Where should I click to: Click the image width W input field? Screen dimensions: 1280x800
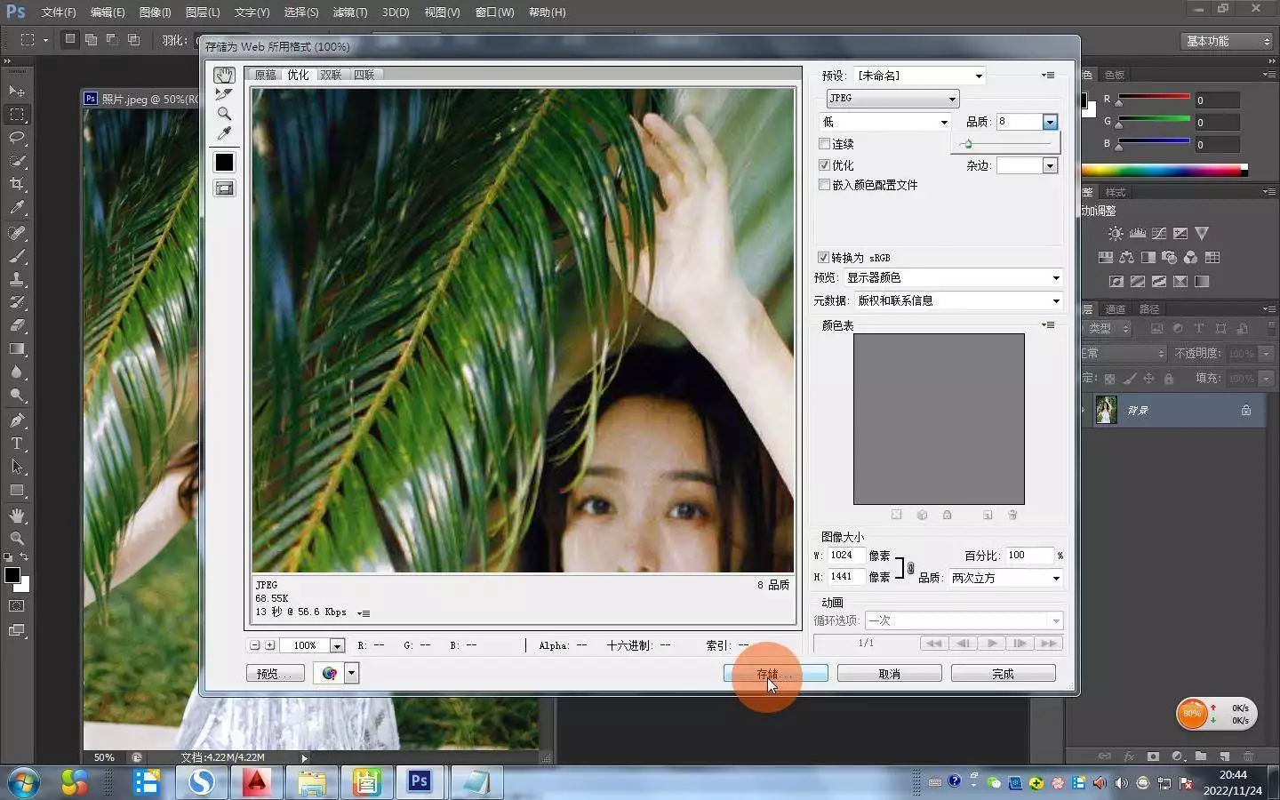coord(845,556)
